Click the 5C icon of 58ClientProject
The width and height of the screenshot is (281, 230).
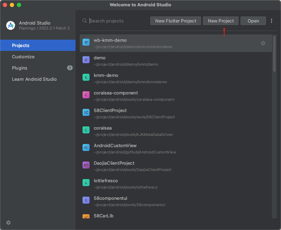point(86,112)
